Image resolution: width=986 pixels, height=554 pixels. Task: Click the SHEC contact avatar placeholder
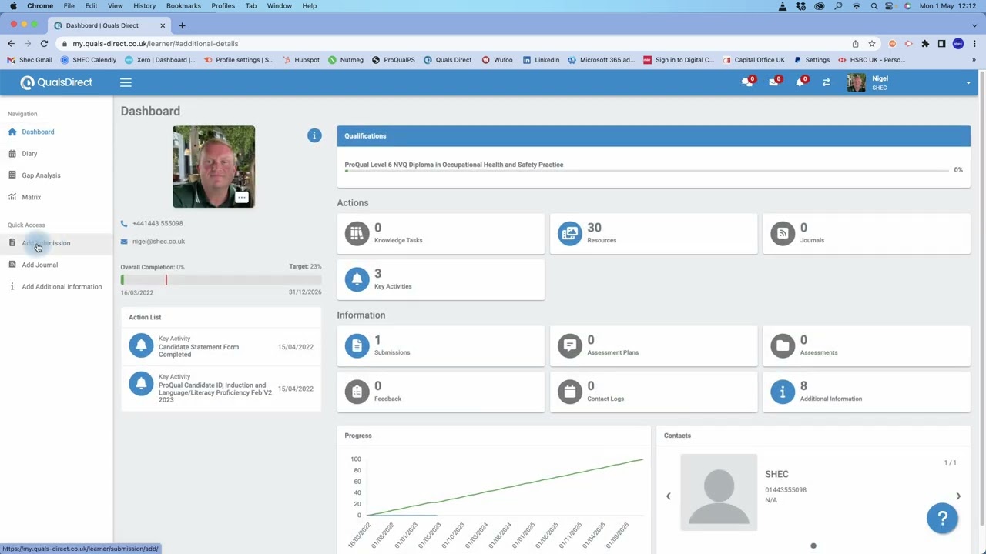[x=719, y=492]
